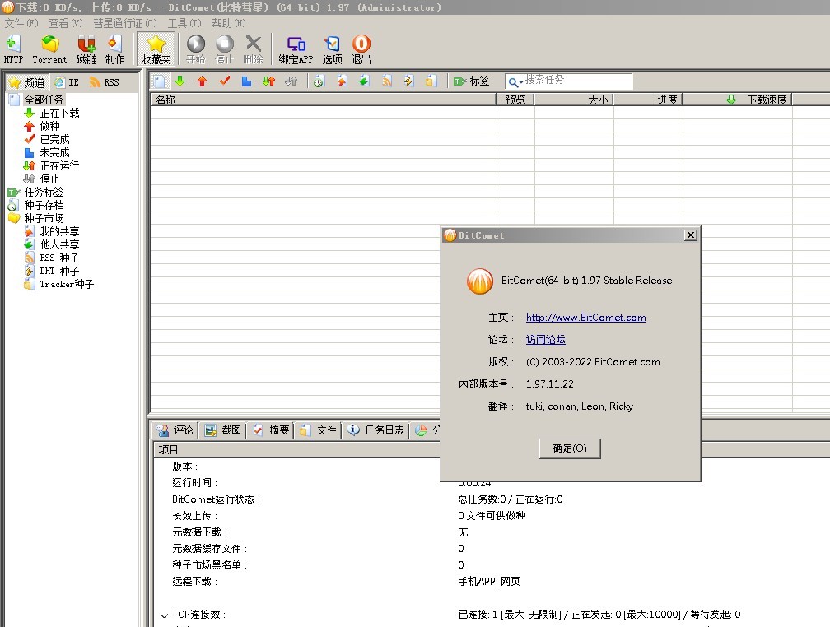Select 已完成 in the sidebar tree
Image resolution: width=830 pixels, height=627 pixels.
[x=55, y=139]
